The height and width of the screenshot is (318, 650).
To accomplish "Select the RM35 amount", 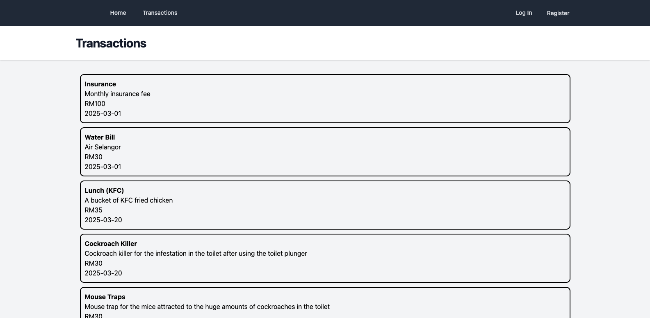I will pyautogui.click(x=94, y=210).
